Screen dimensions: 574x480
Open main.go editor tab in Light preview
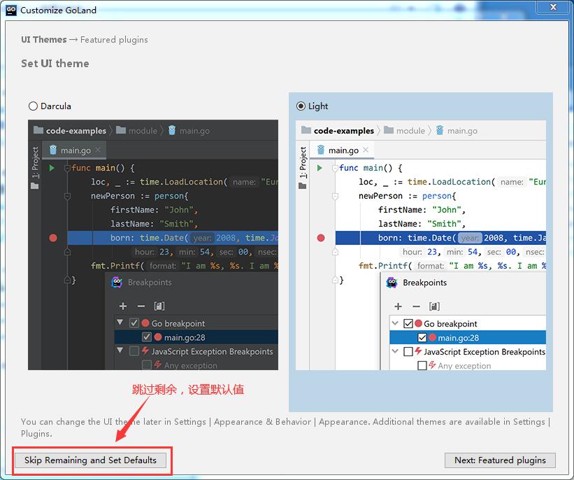point(342,150)
